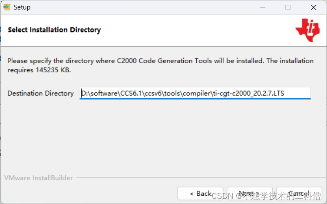Click the Select Installation Directory heading
Screen dimensions: 327x204
54,30
